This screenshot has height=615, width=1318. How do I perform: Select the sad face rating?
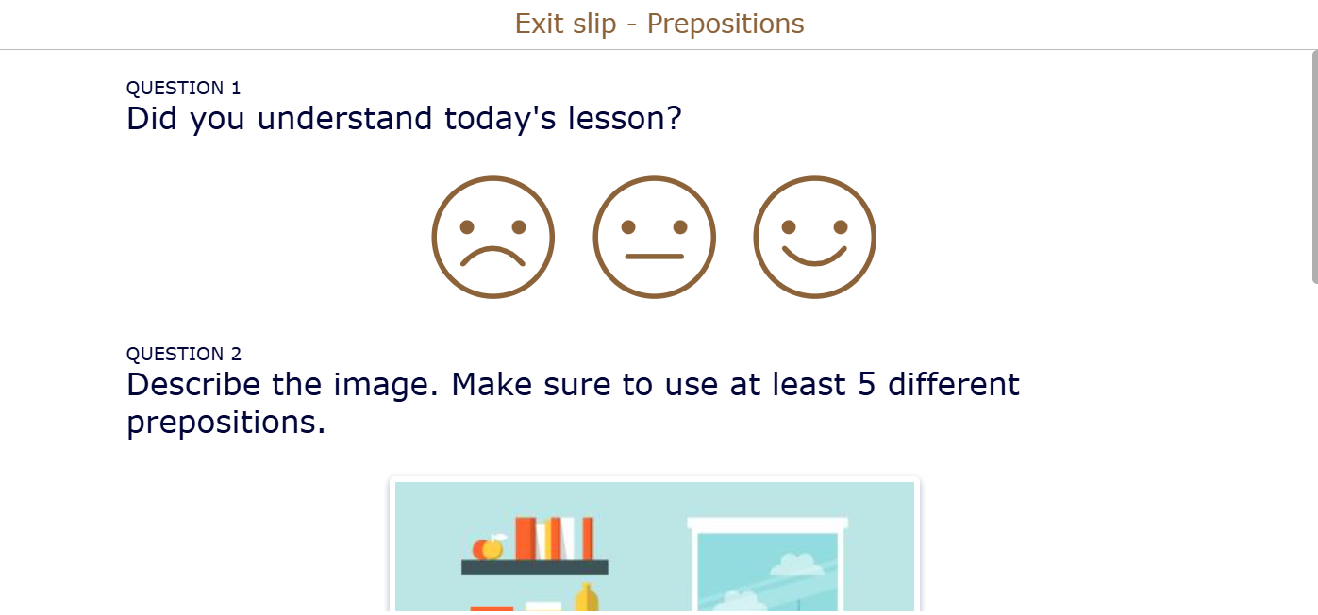[492, 237]
